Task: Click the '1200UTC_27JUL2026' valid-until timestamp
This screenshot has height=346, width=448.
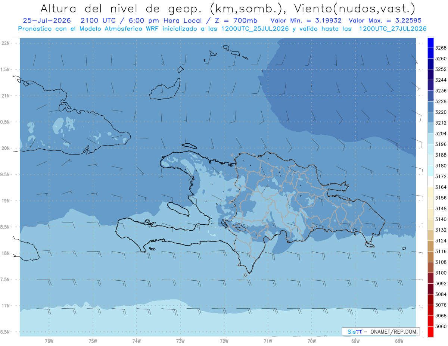Action: click(x=392, y=29)
